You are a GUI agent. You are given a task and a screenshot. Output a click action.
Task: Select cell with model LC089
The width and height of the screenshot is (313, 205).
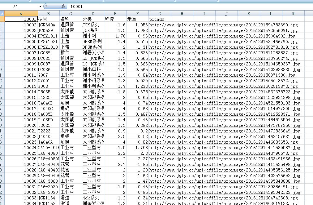[x=48, y=53]
